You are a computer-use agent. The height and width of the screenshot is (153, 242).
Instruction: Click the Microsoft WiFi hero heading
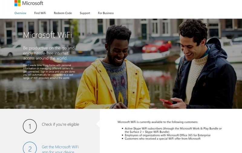point(47,35)
